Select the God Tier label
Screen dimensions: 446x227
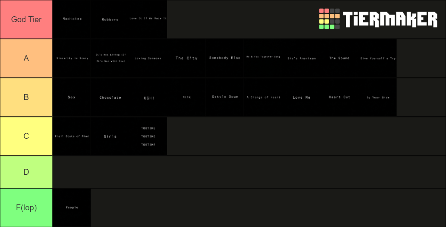pyautogui.click(x=26, y=19)
